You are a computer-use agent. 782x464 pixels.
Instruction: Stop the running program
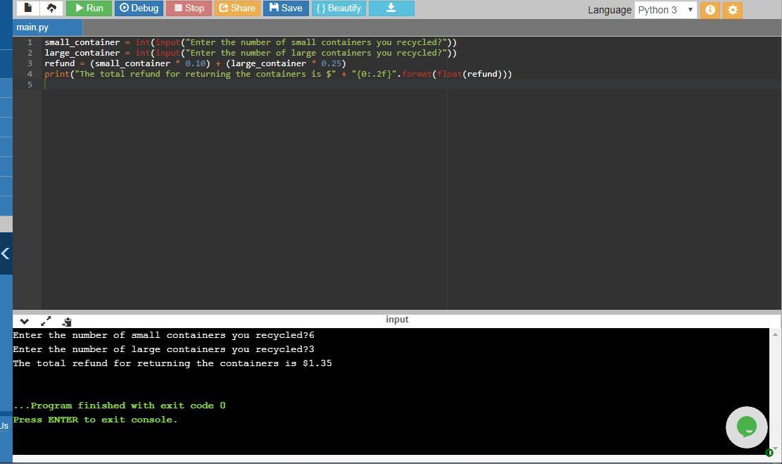pyautogui.click(x=189, y=8)
